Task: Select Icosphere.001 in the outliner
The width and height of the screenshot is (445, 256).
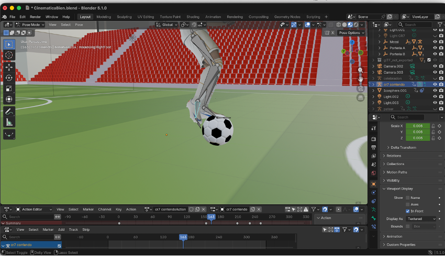Action: click(395, 90)
